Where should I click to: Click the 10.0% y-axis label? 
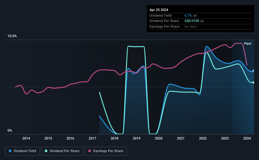[x=12, y=36]
